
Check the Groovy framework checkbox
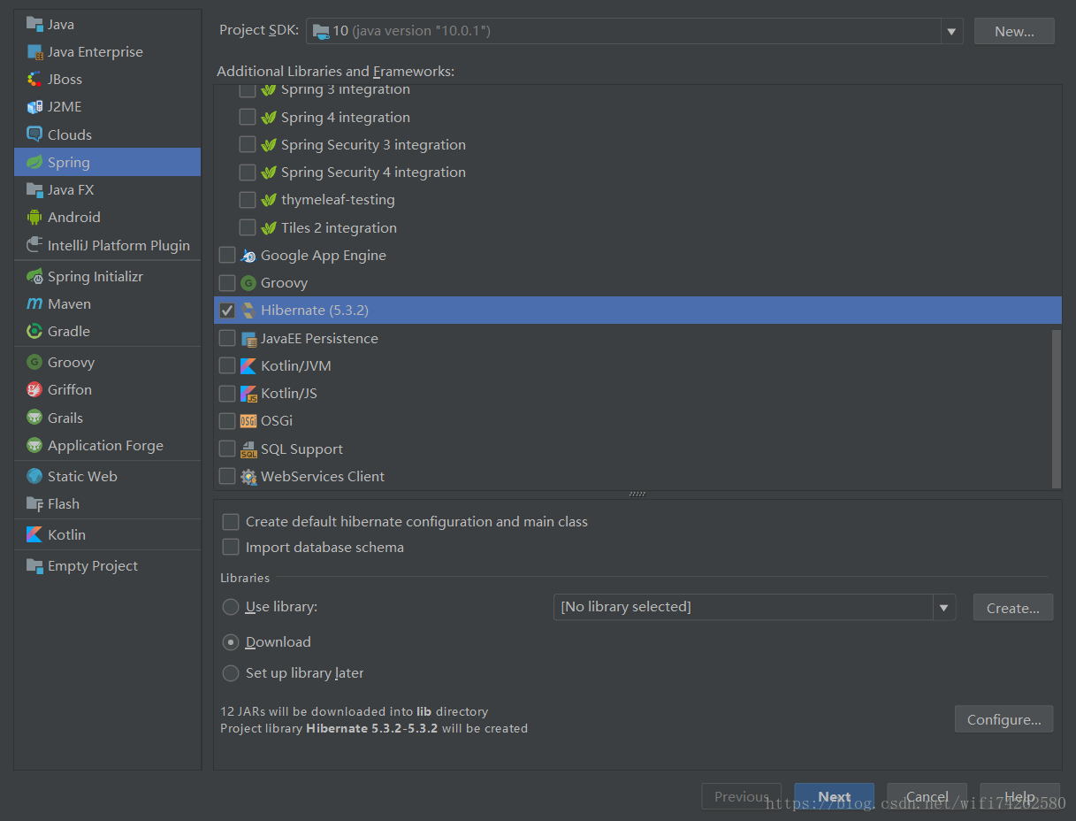[227, 282]
